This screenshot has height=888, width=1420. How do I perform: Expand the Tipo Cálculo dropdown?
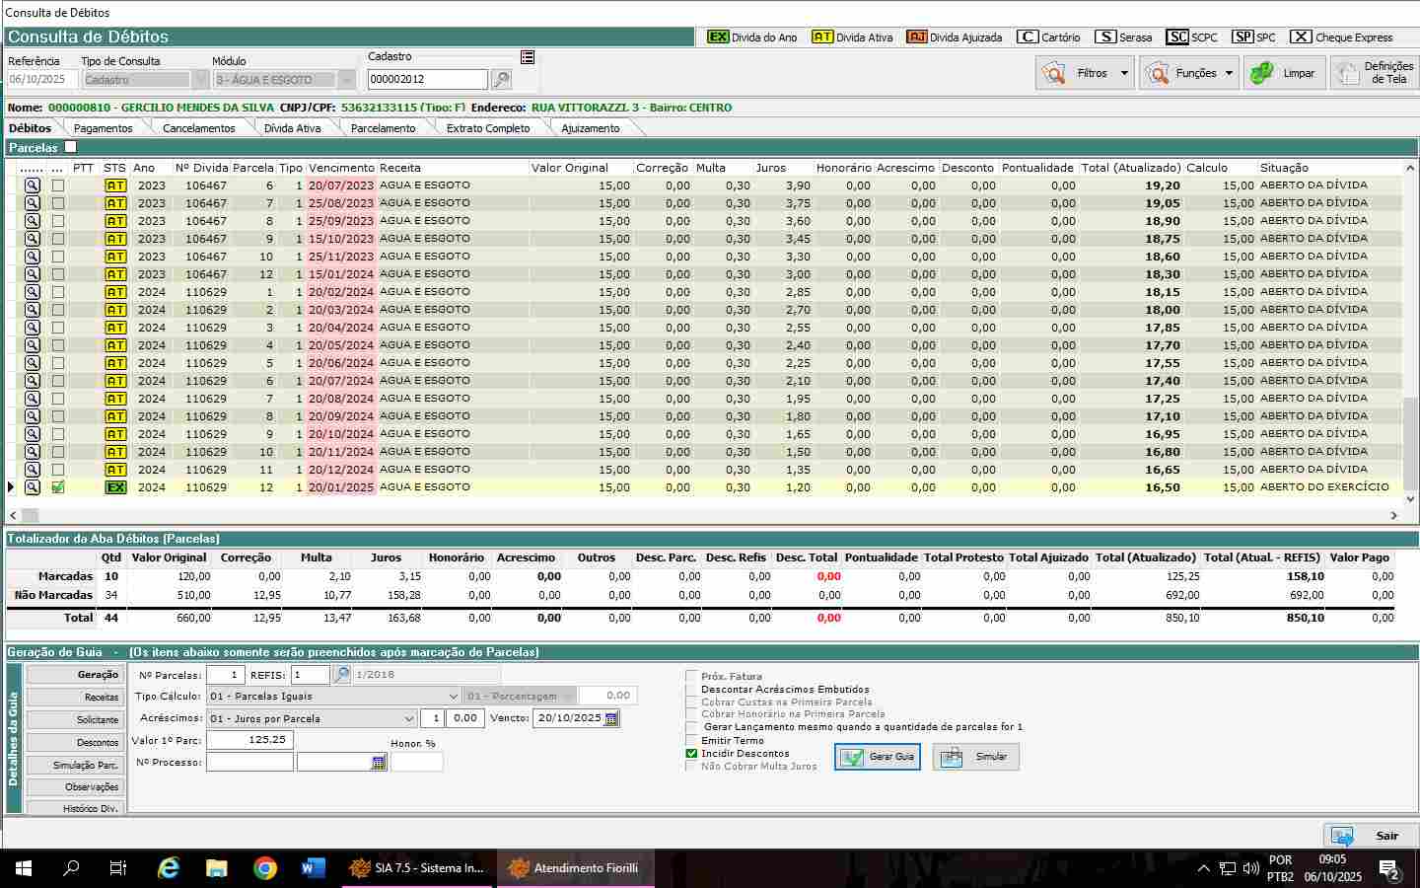click(453, 697)
